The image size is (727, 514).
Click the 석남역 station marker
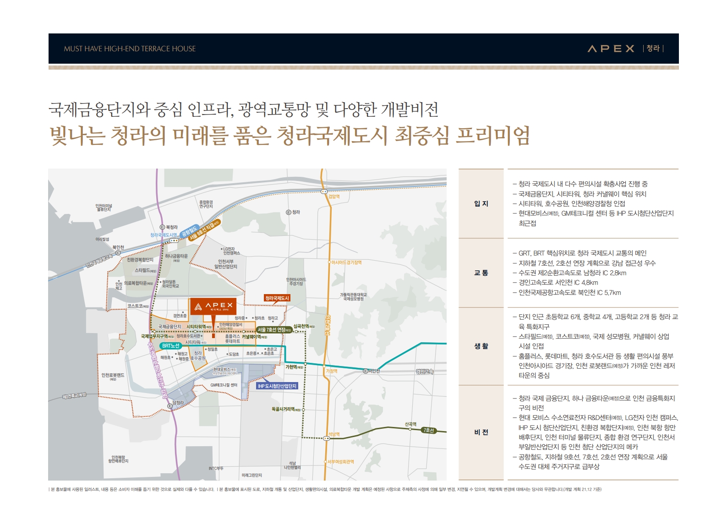click(327, 438)
